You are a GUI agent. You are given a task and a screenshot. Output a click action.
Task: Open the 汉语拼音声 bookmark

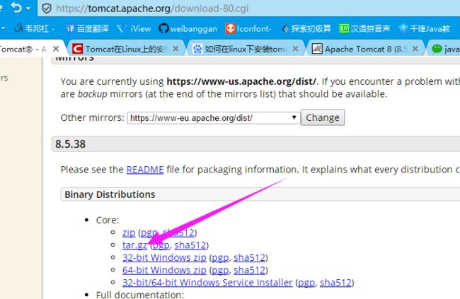point(364,28)
